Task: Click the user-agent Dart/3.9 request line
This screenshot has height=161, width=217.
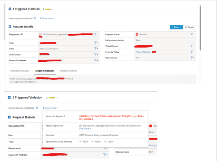Action: (x=23, y=82)
